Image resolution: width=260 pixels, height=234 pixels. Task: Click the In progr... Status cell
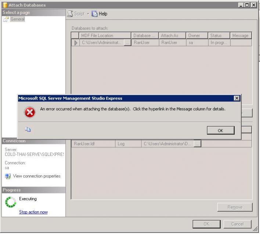tap(219, 42)
